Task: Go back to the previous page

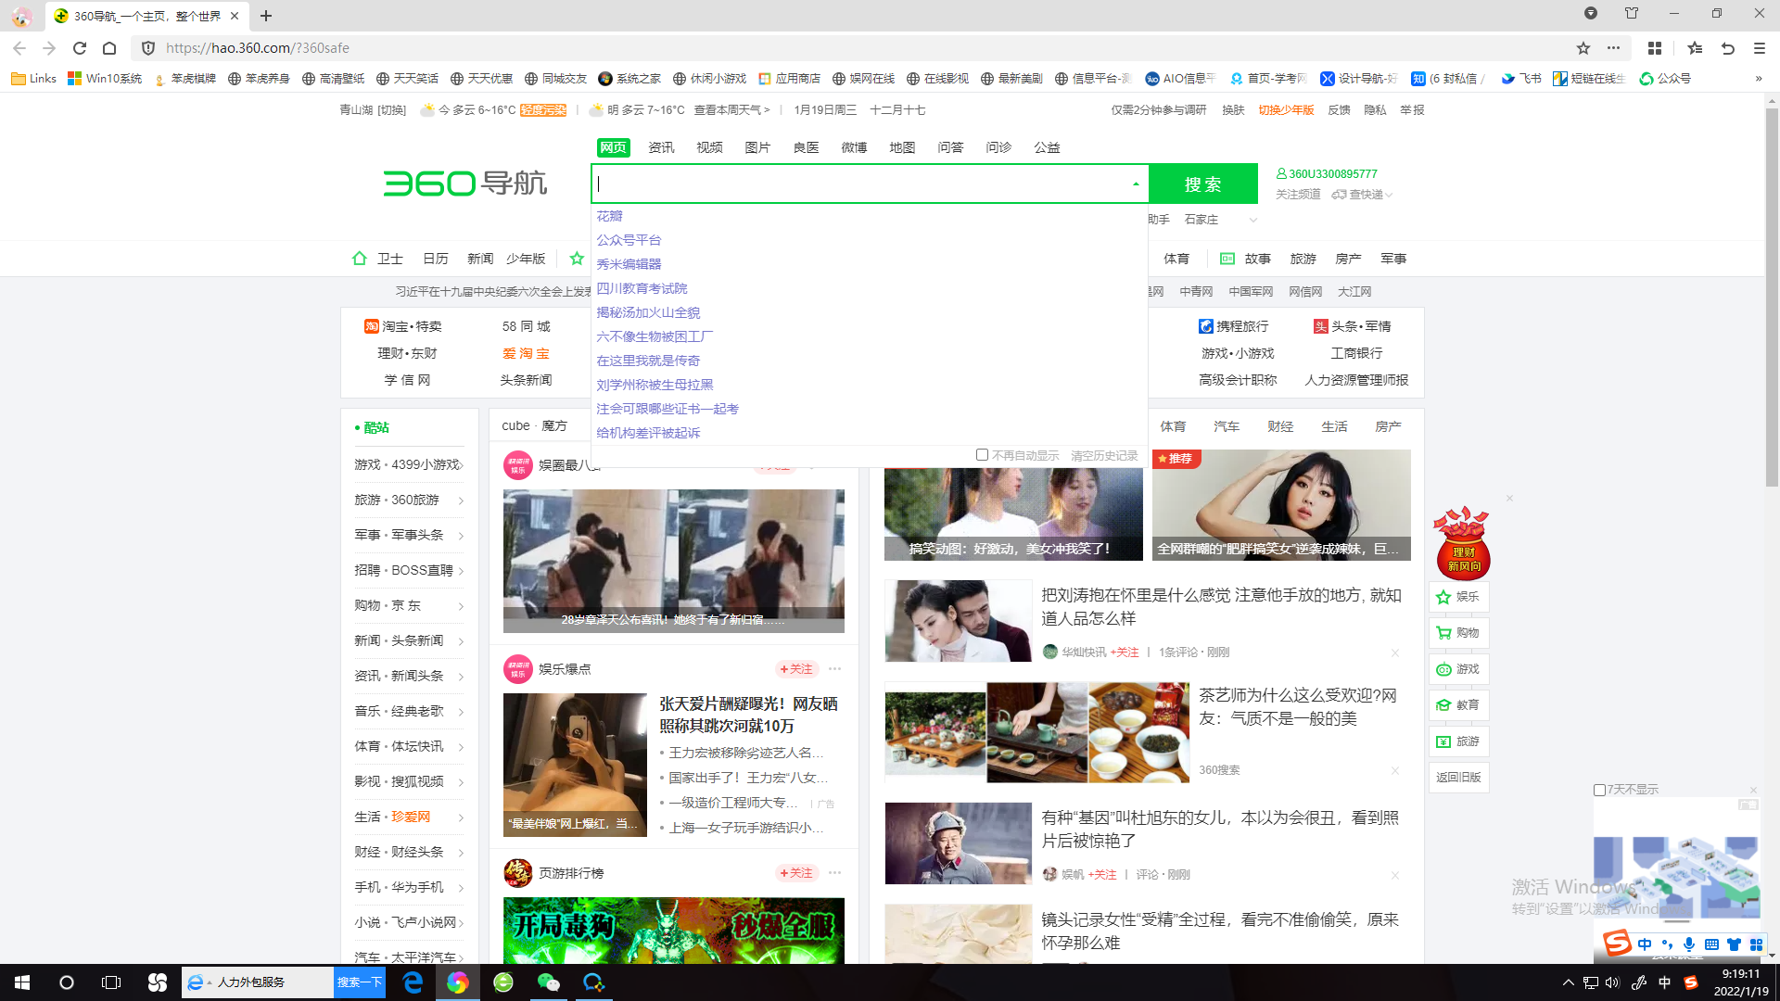Action: [x=19, y=48]
